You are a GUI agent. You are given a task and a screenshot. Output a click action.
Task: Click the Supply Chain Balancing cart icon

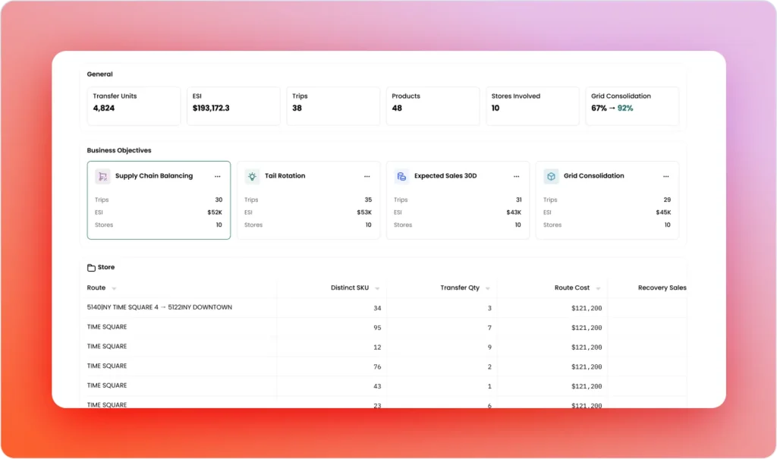coord(102,176)
